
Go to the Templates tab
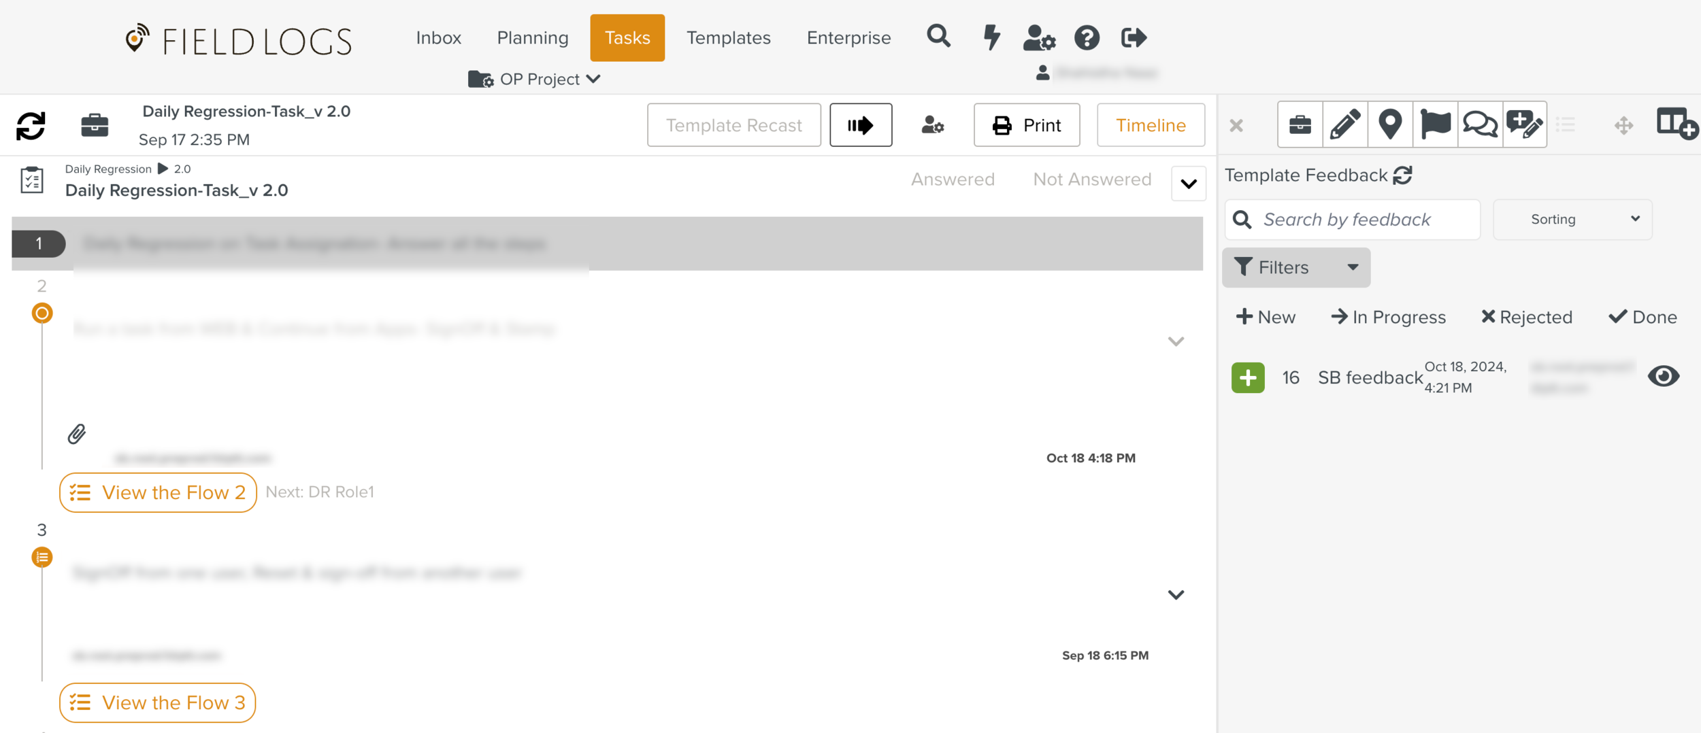(728, 37)
